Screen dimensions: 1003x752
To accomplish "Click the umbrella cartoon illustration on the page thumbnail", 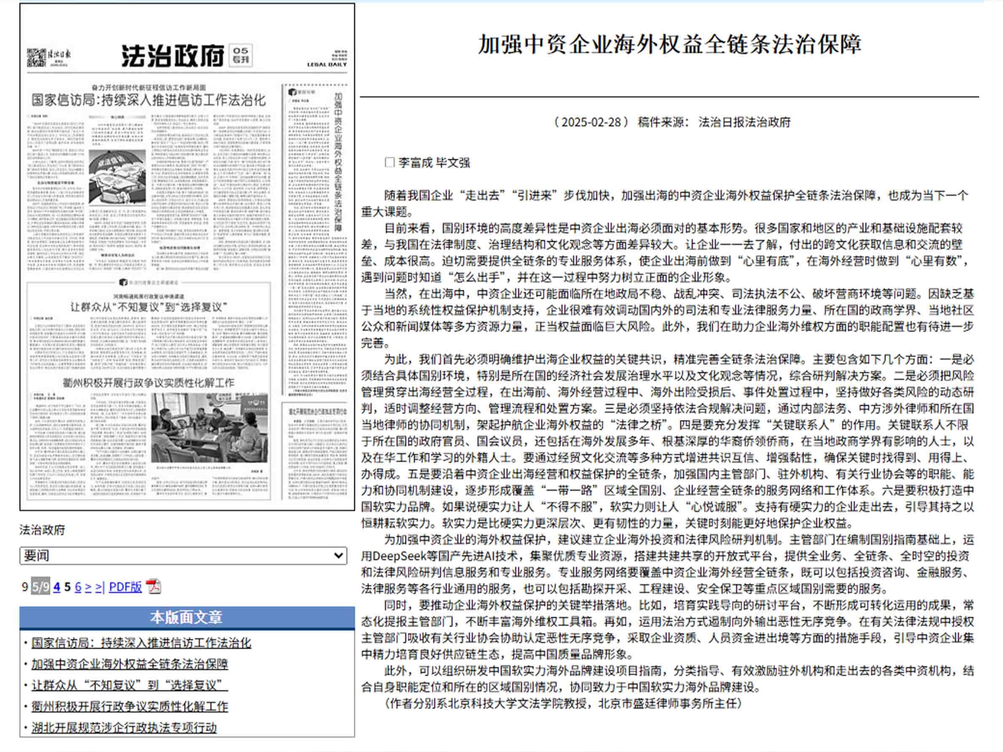I will pyautogui.click(x=118, y=177).
